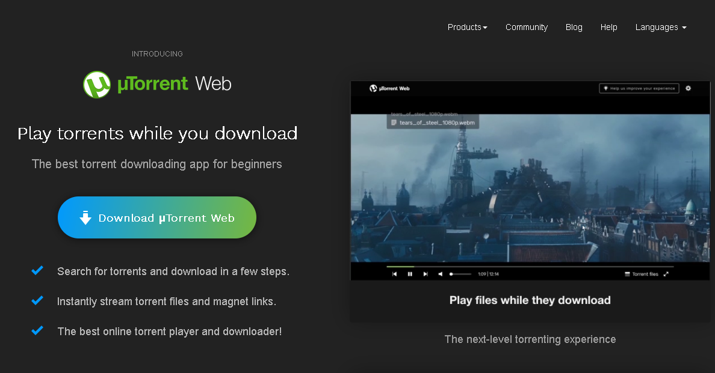Open the settings gear in the player preview

[x=689, y=88]
